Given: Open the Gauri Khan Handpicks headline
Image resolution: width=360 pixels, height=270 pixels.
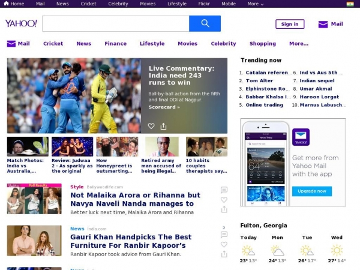Looking at the screenshot, I should coord(131,241).
